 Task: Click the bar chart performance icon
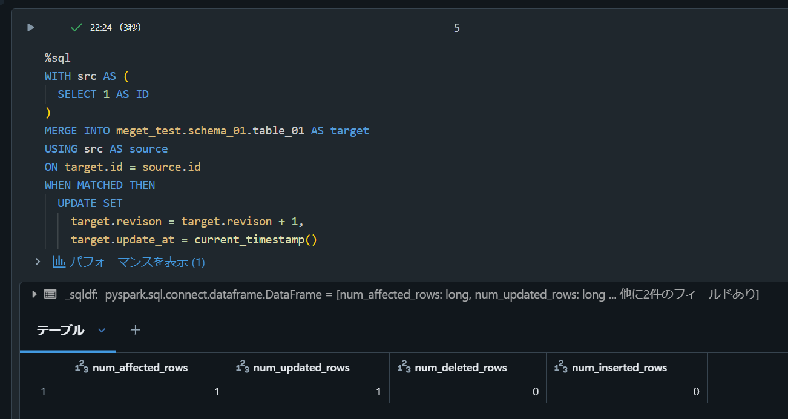59,262
